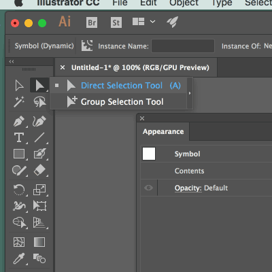Toggle visibility eye for Opacity row
Image resolution: width=272 pixels, height=272 pixels.
click(148, 188)
